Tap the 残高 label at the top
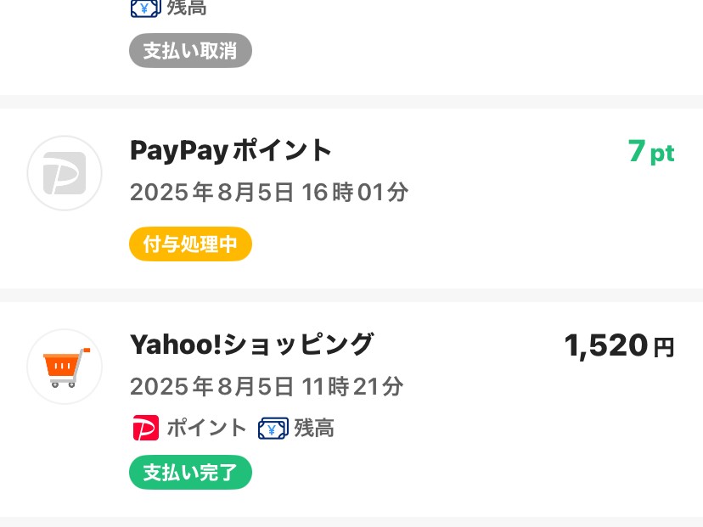The image size is (703, 527). 187,8
